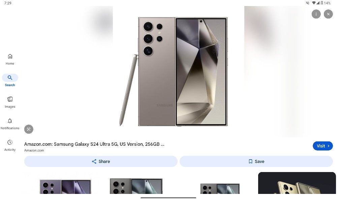Select the Search magnifier icon
Screen dimensions: 337x202
(x=10, y=77)
